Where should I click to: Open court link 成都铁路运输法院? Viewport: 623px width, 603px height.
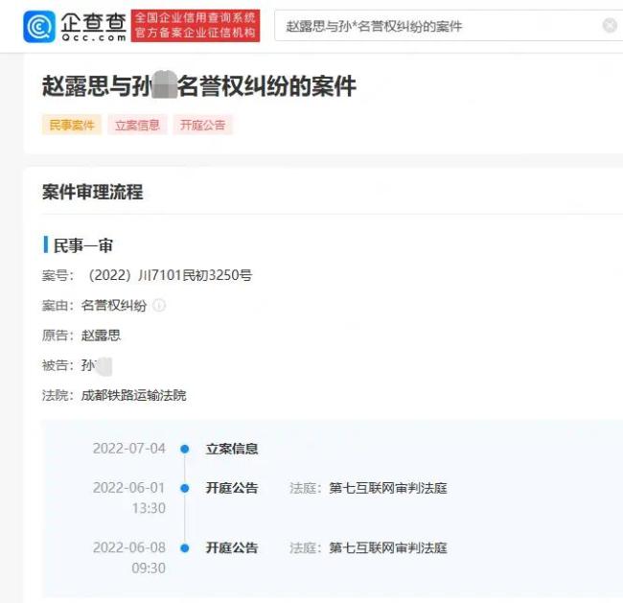click(133, 395)
